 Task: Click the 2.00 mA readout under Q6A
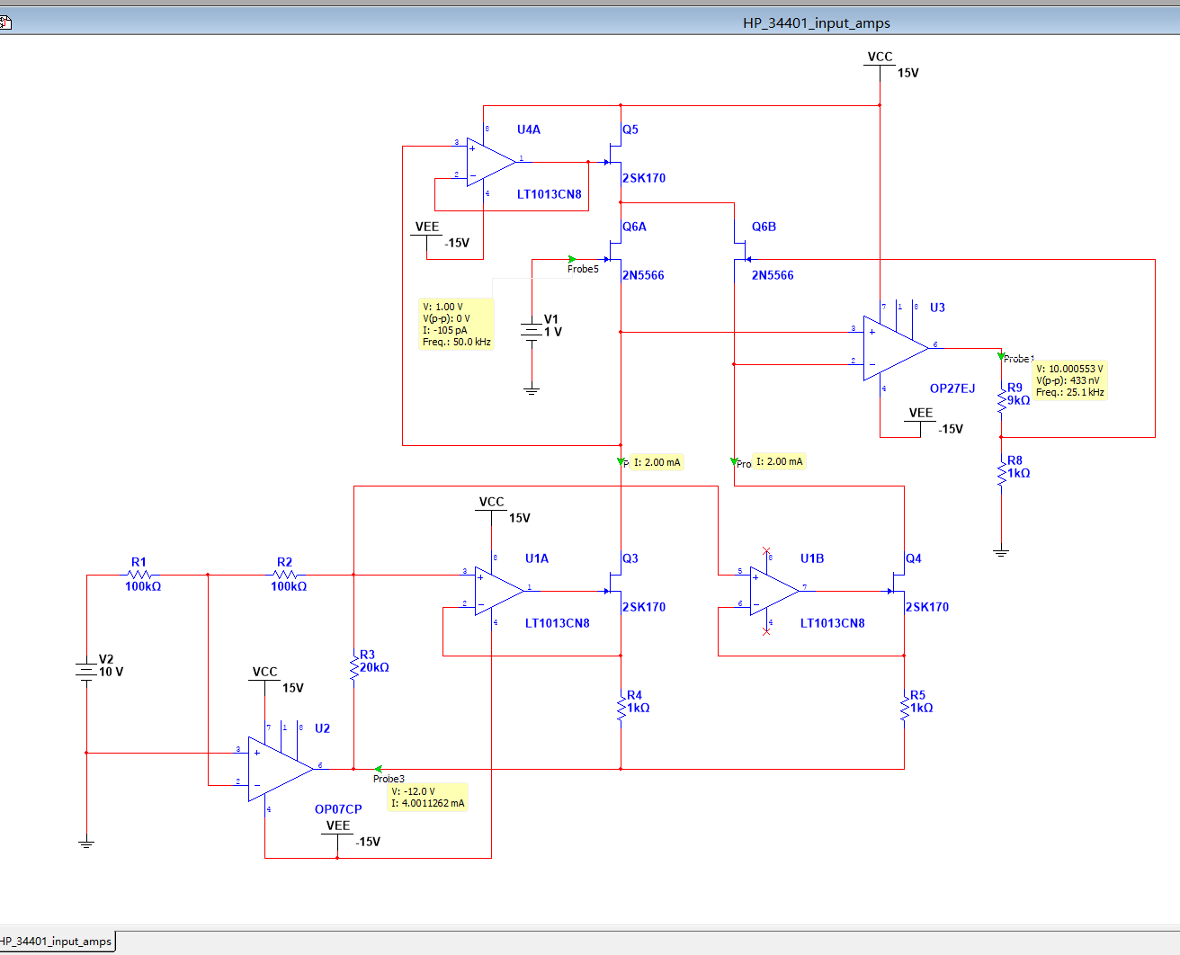tap(657, 462)
